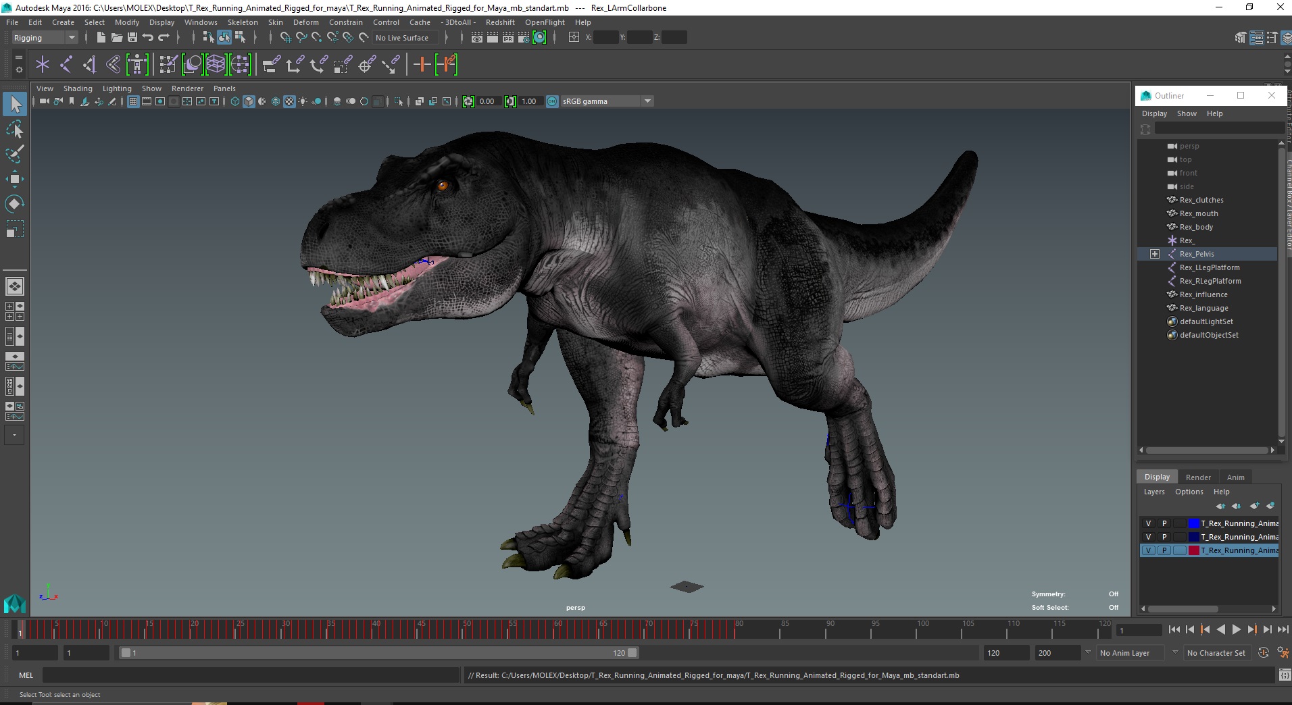Toggle playback P of second T_Rex layer
Viewport: 1292px width, 705px height.
click(x=1164, y=537)
